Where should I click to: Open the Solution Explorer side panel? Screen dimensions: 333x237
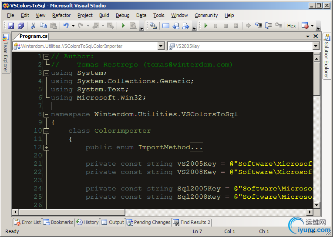point(326,56)
